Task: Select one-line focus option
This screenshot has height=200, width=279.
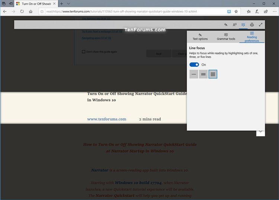Action: [194, 74]
